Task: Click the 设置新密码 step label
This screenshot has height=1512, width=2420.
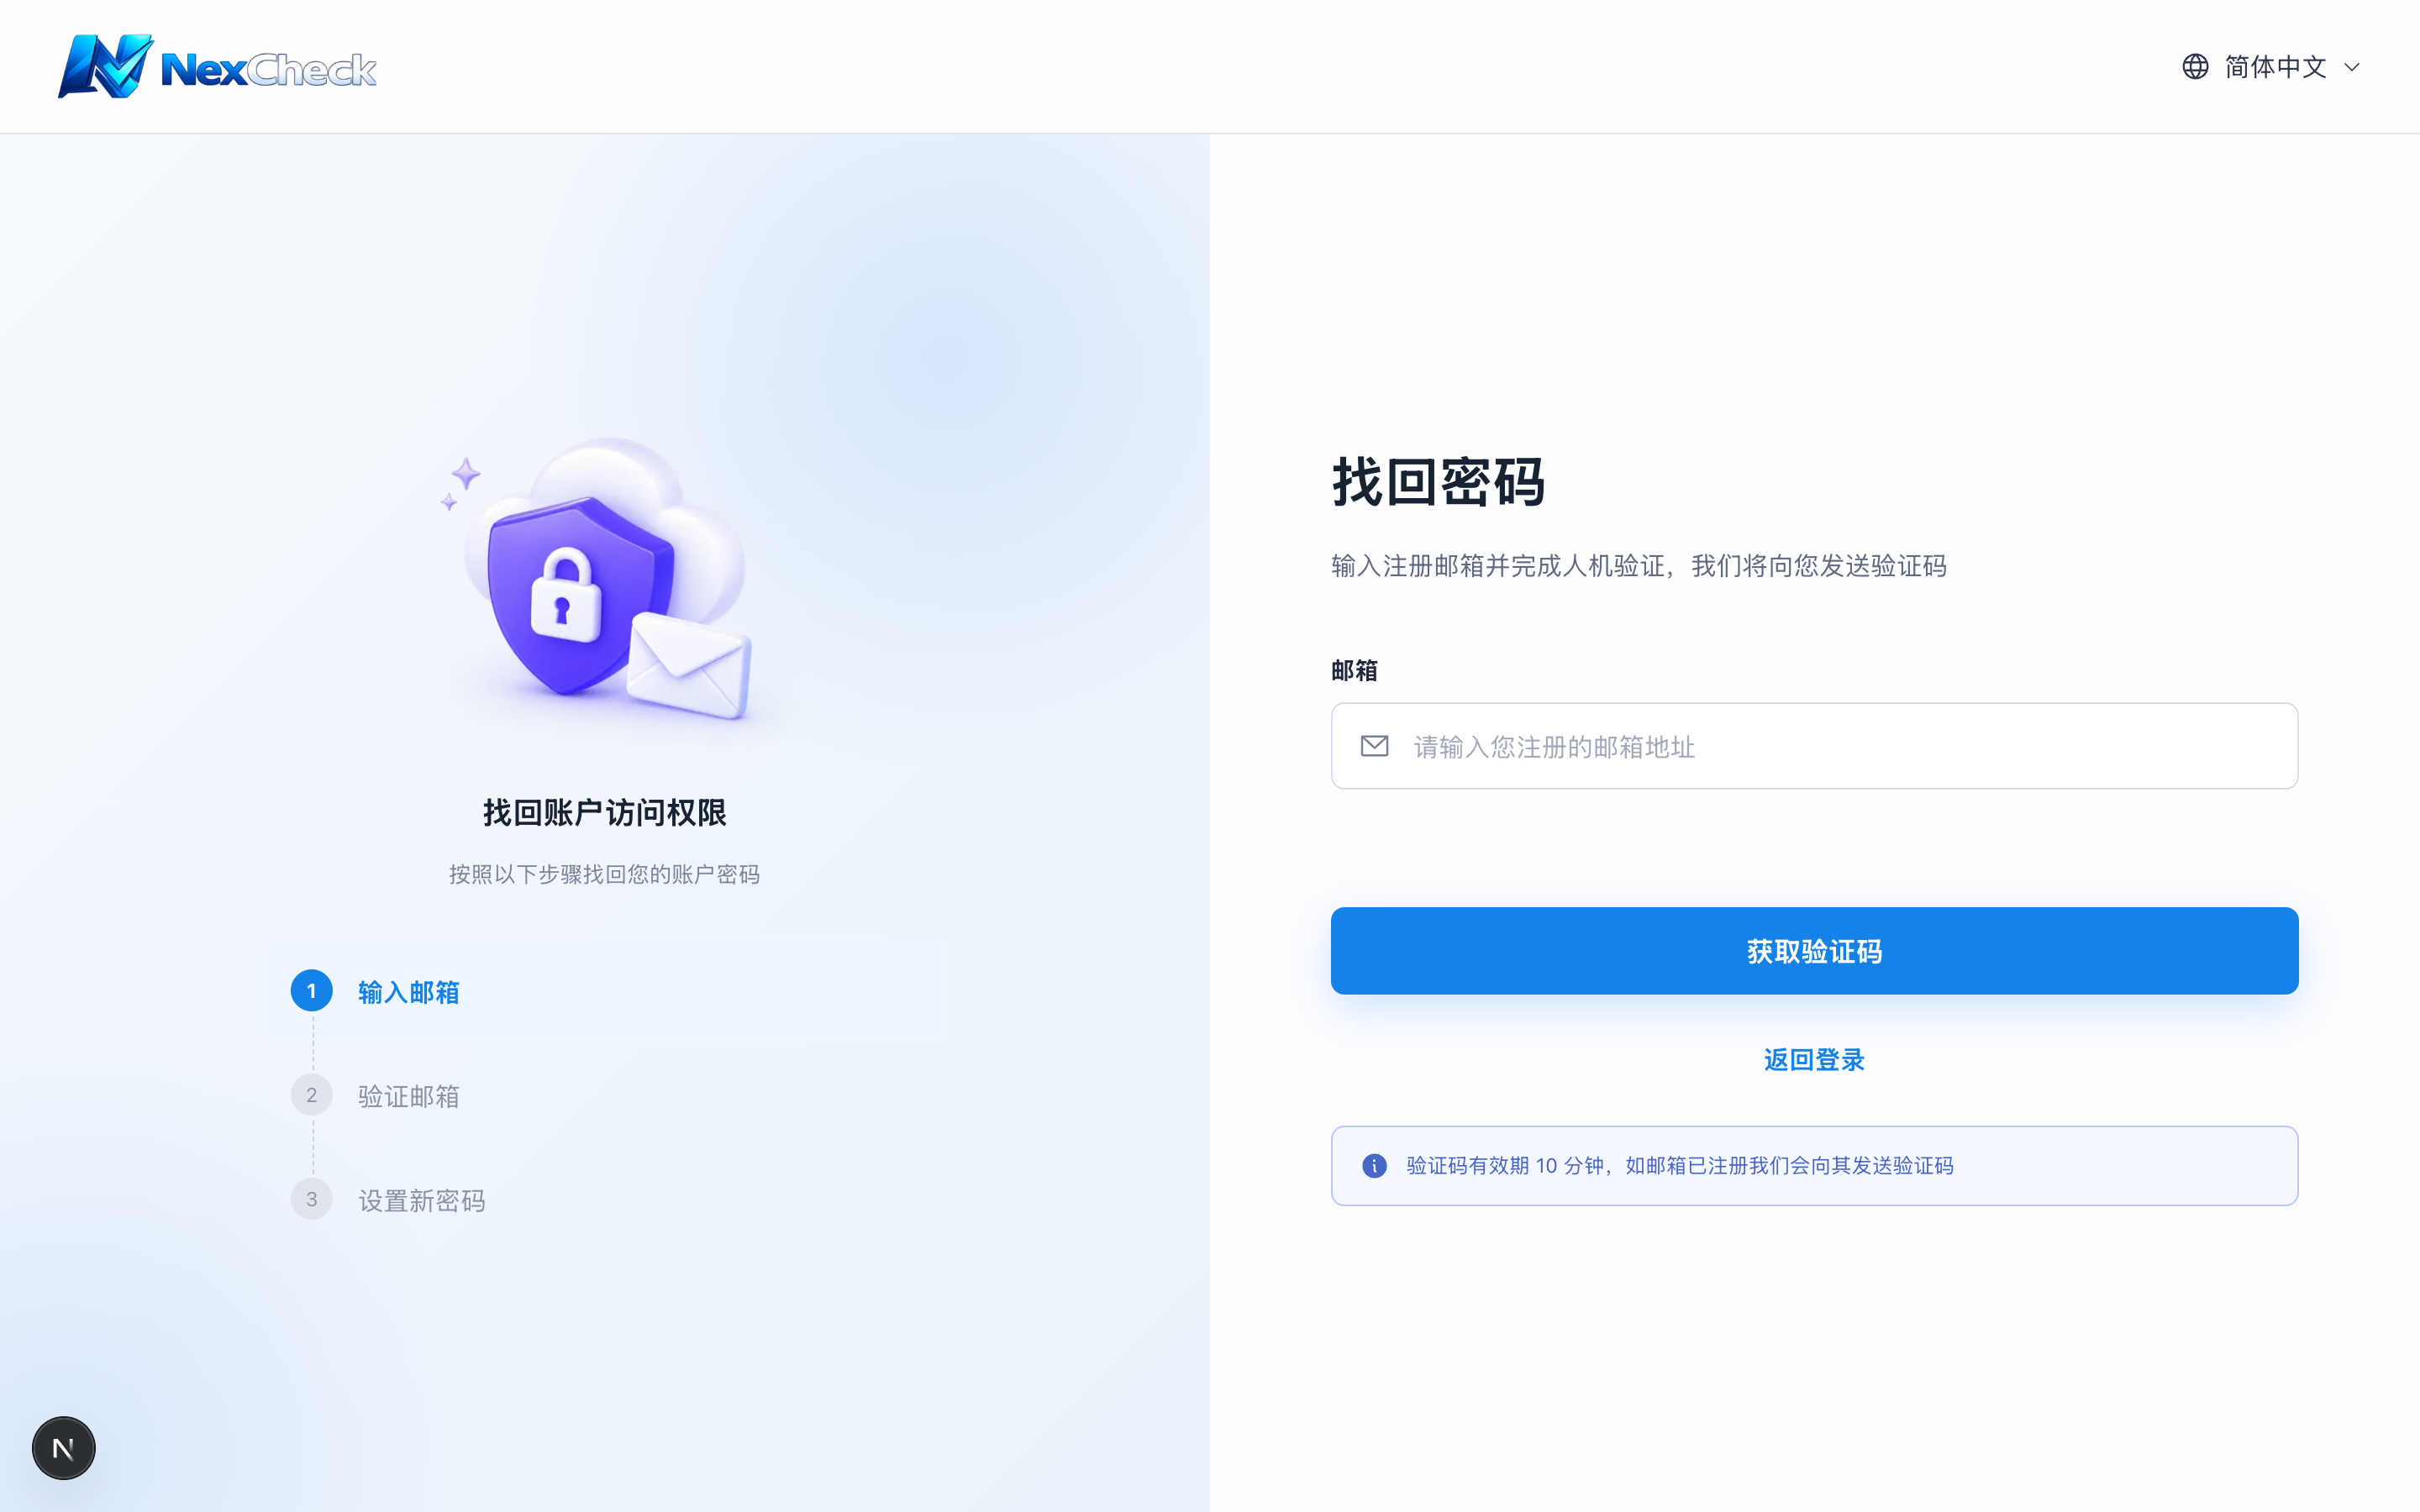Action: point(422,1200)
